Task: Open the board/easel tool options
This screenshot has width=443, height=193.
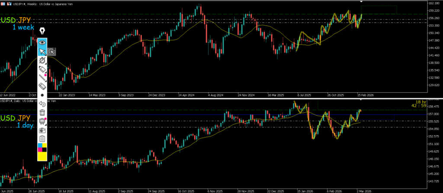Action: [x=42, y=121]
